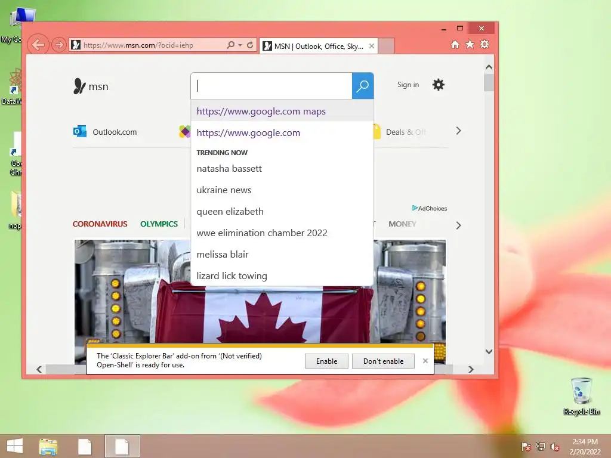Open the Outlook.com shortcut link
The height and width of the screenshot is (458, 611).
coord(115,132)
